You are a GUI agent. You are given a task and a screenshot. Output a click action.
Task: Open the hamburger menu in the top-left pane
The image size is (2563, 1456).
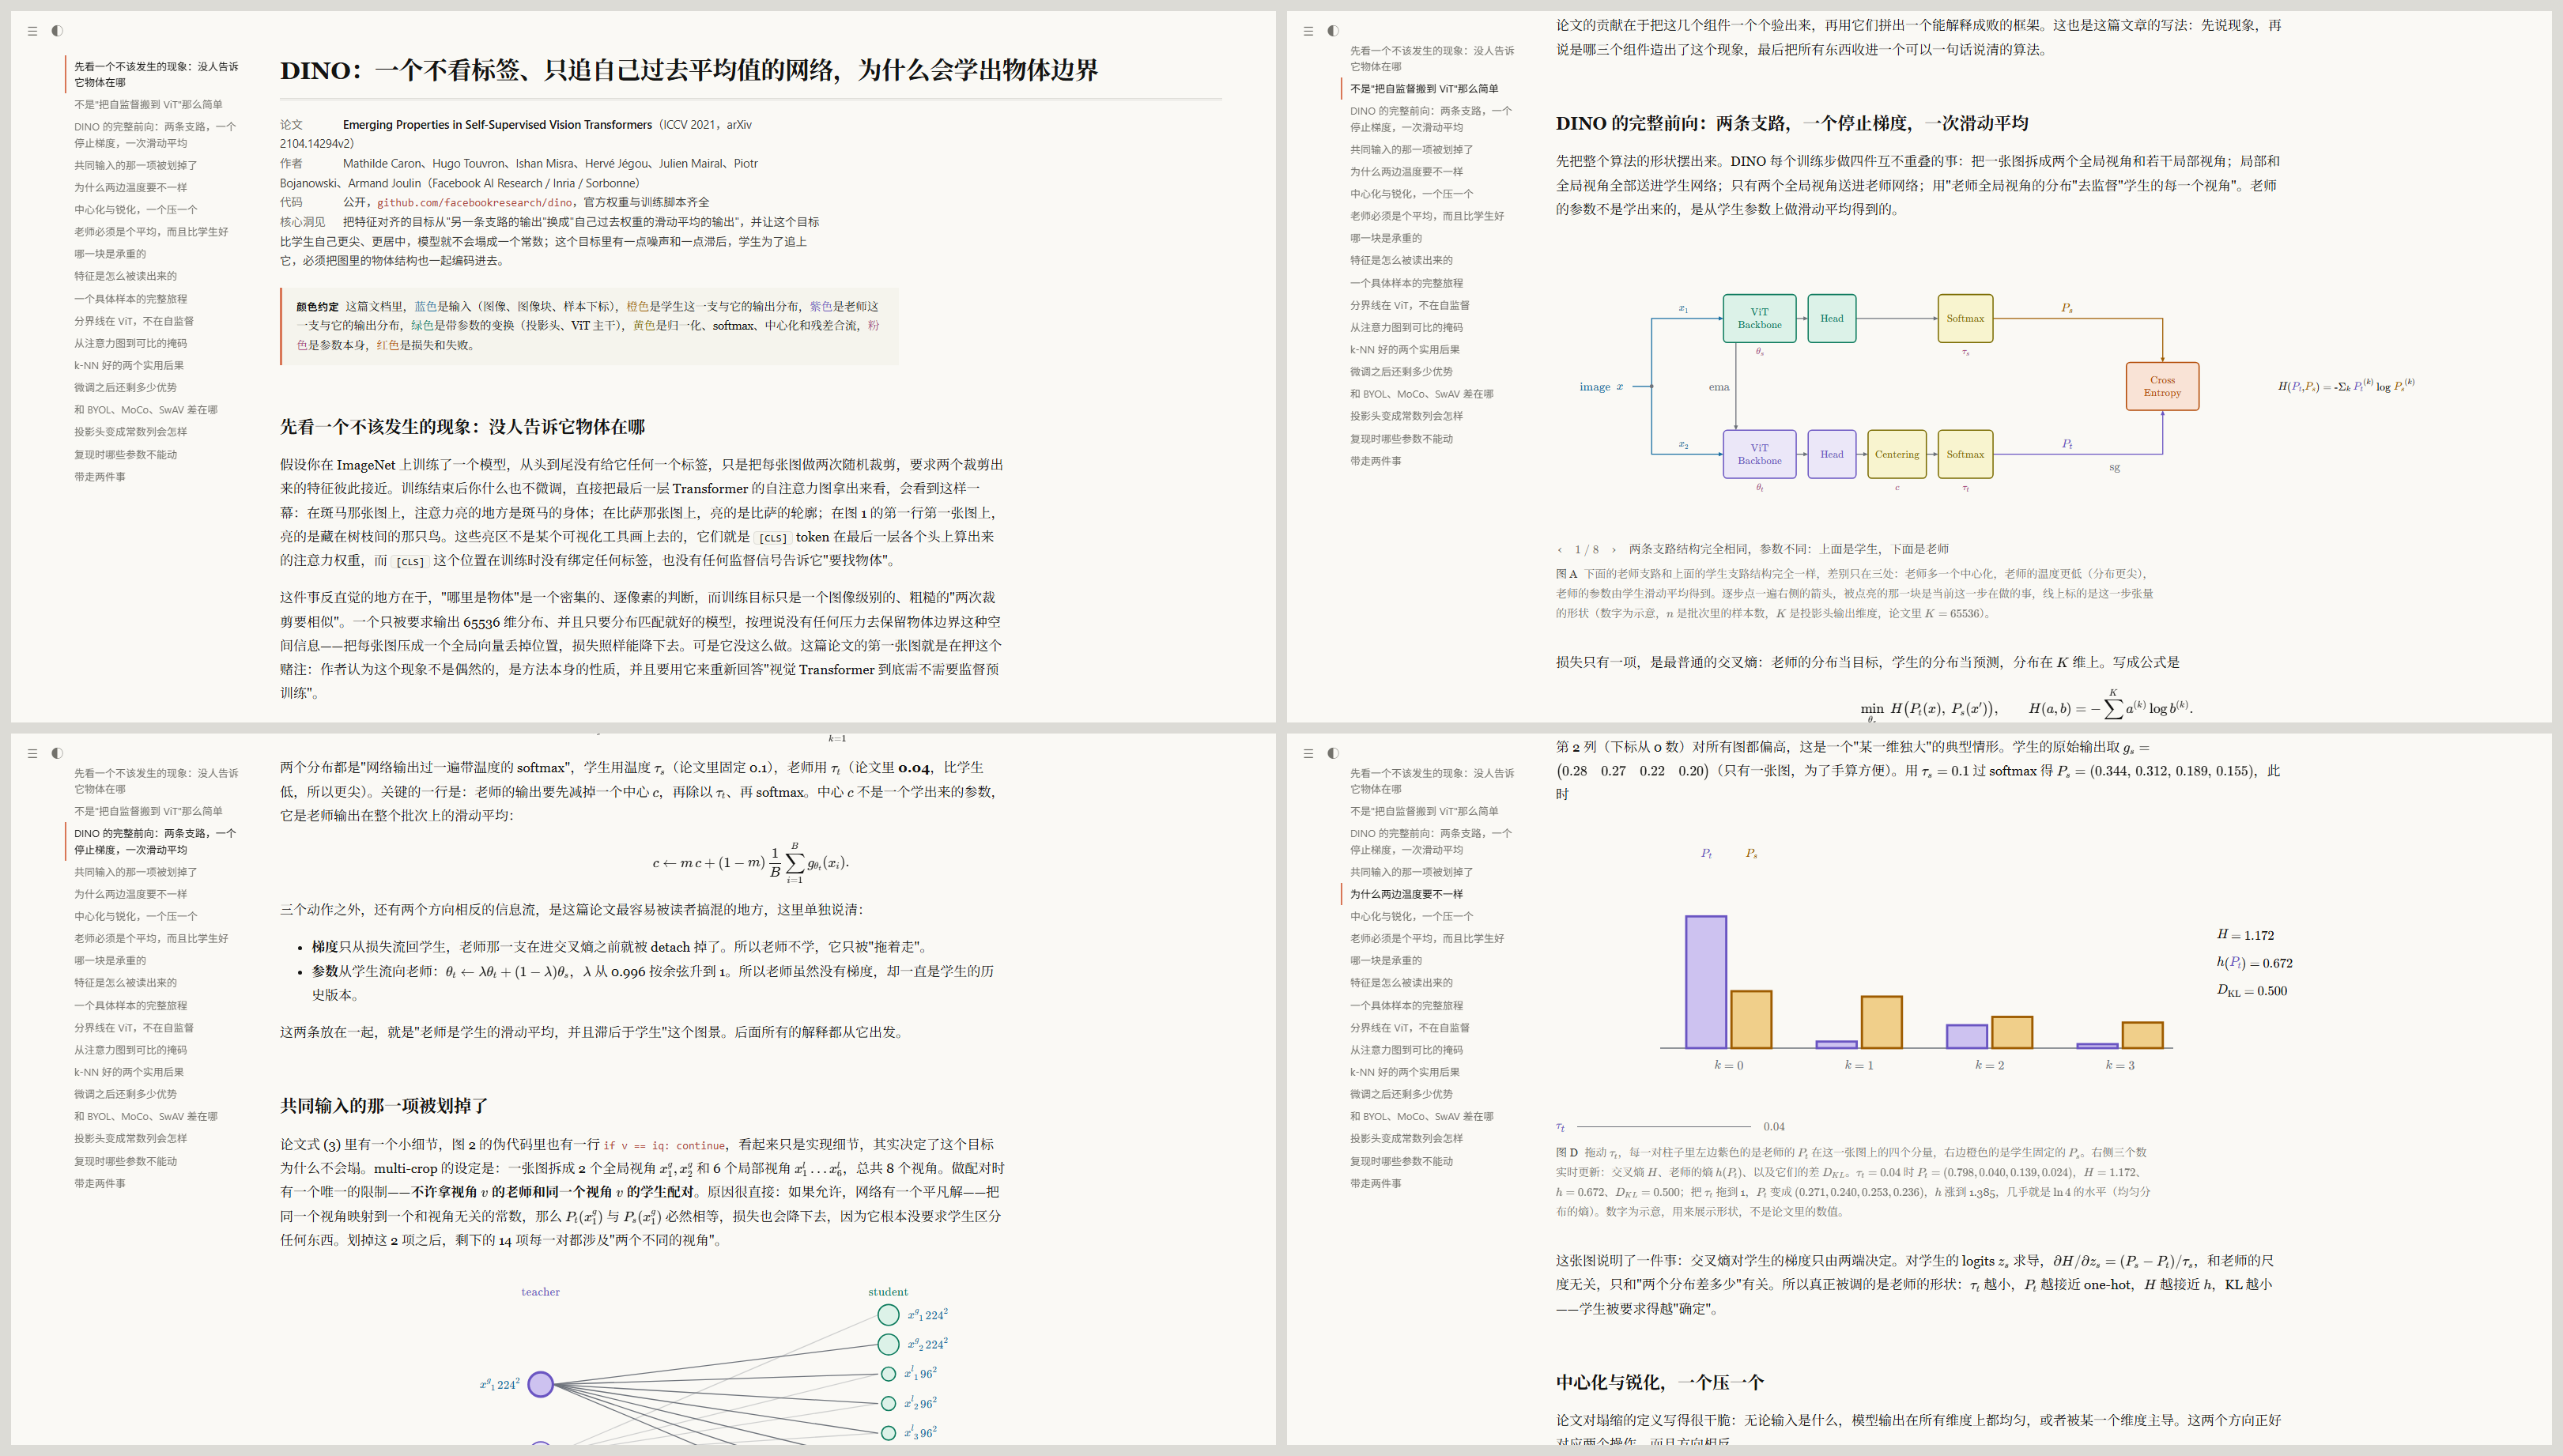coord(32,31)
